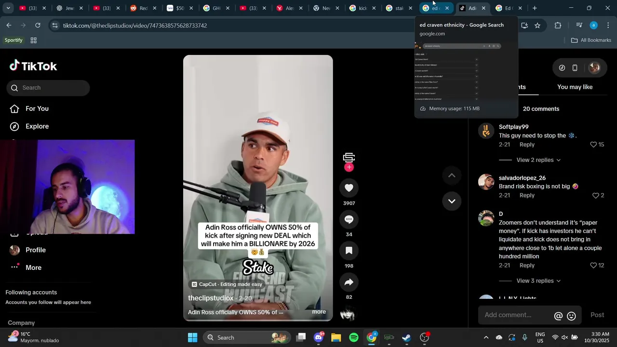Image resolution: width=617 pixels, height=347 pixels.
Task: Share the video with the arrow icon
Action: (x=349, y=282)
